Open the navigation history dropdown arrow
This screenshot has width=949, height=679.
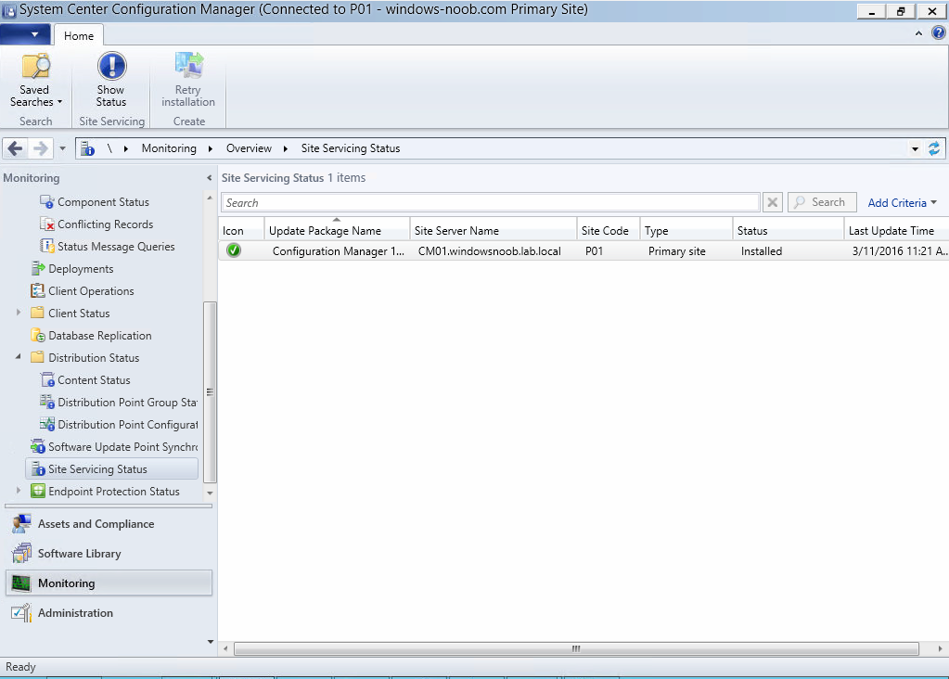pyautogui.click(x=62, y=148)
